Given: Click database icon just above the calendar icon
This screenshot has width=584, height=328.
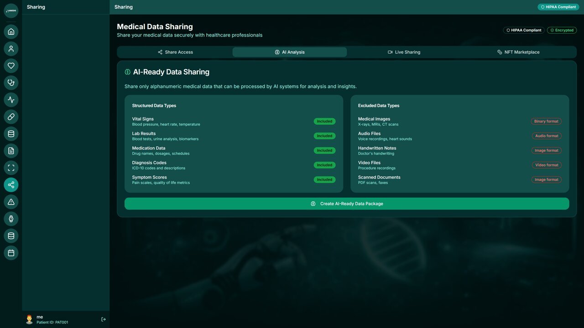Looking at the screenshot, I should coord(11,236).
